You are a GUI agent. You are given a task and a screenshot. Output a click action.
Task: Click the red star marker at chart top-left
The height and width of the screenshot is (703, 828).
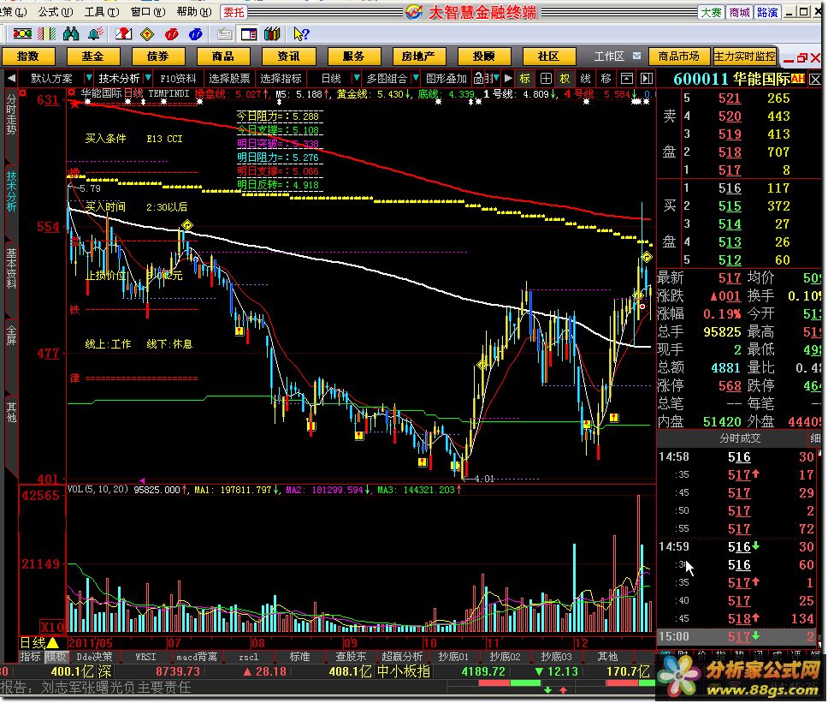[74, 104]
